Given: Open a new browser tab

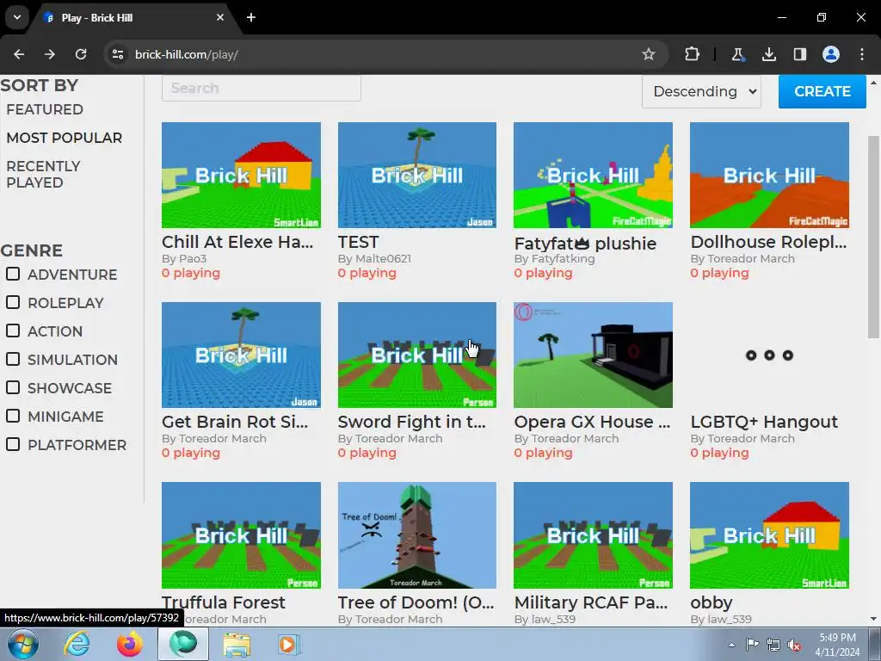Looking at the screenshot, I should click(x=251, y=17).
